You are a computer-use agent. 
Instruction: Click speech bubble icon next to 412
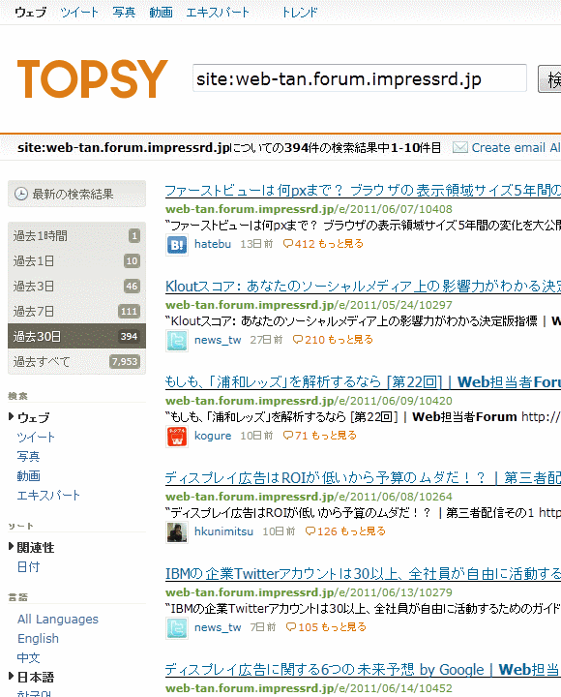288,244
